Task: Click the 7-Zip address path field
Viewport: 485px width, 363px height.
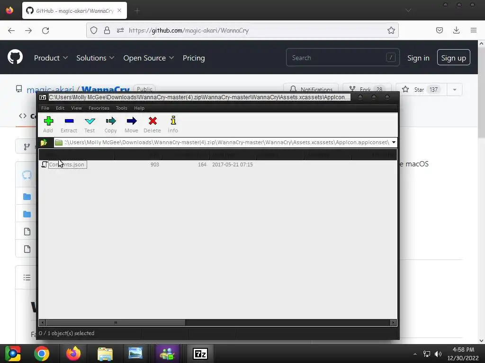Action: click(x=222, y=142)
